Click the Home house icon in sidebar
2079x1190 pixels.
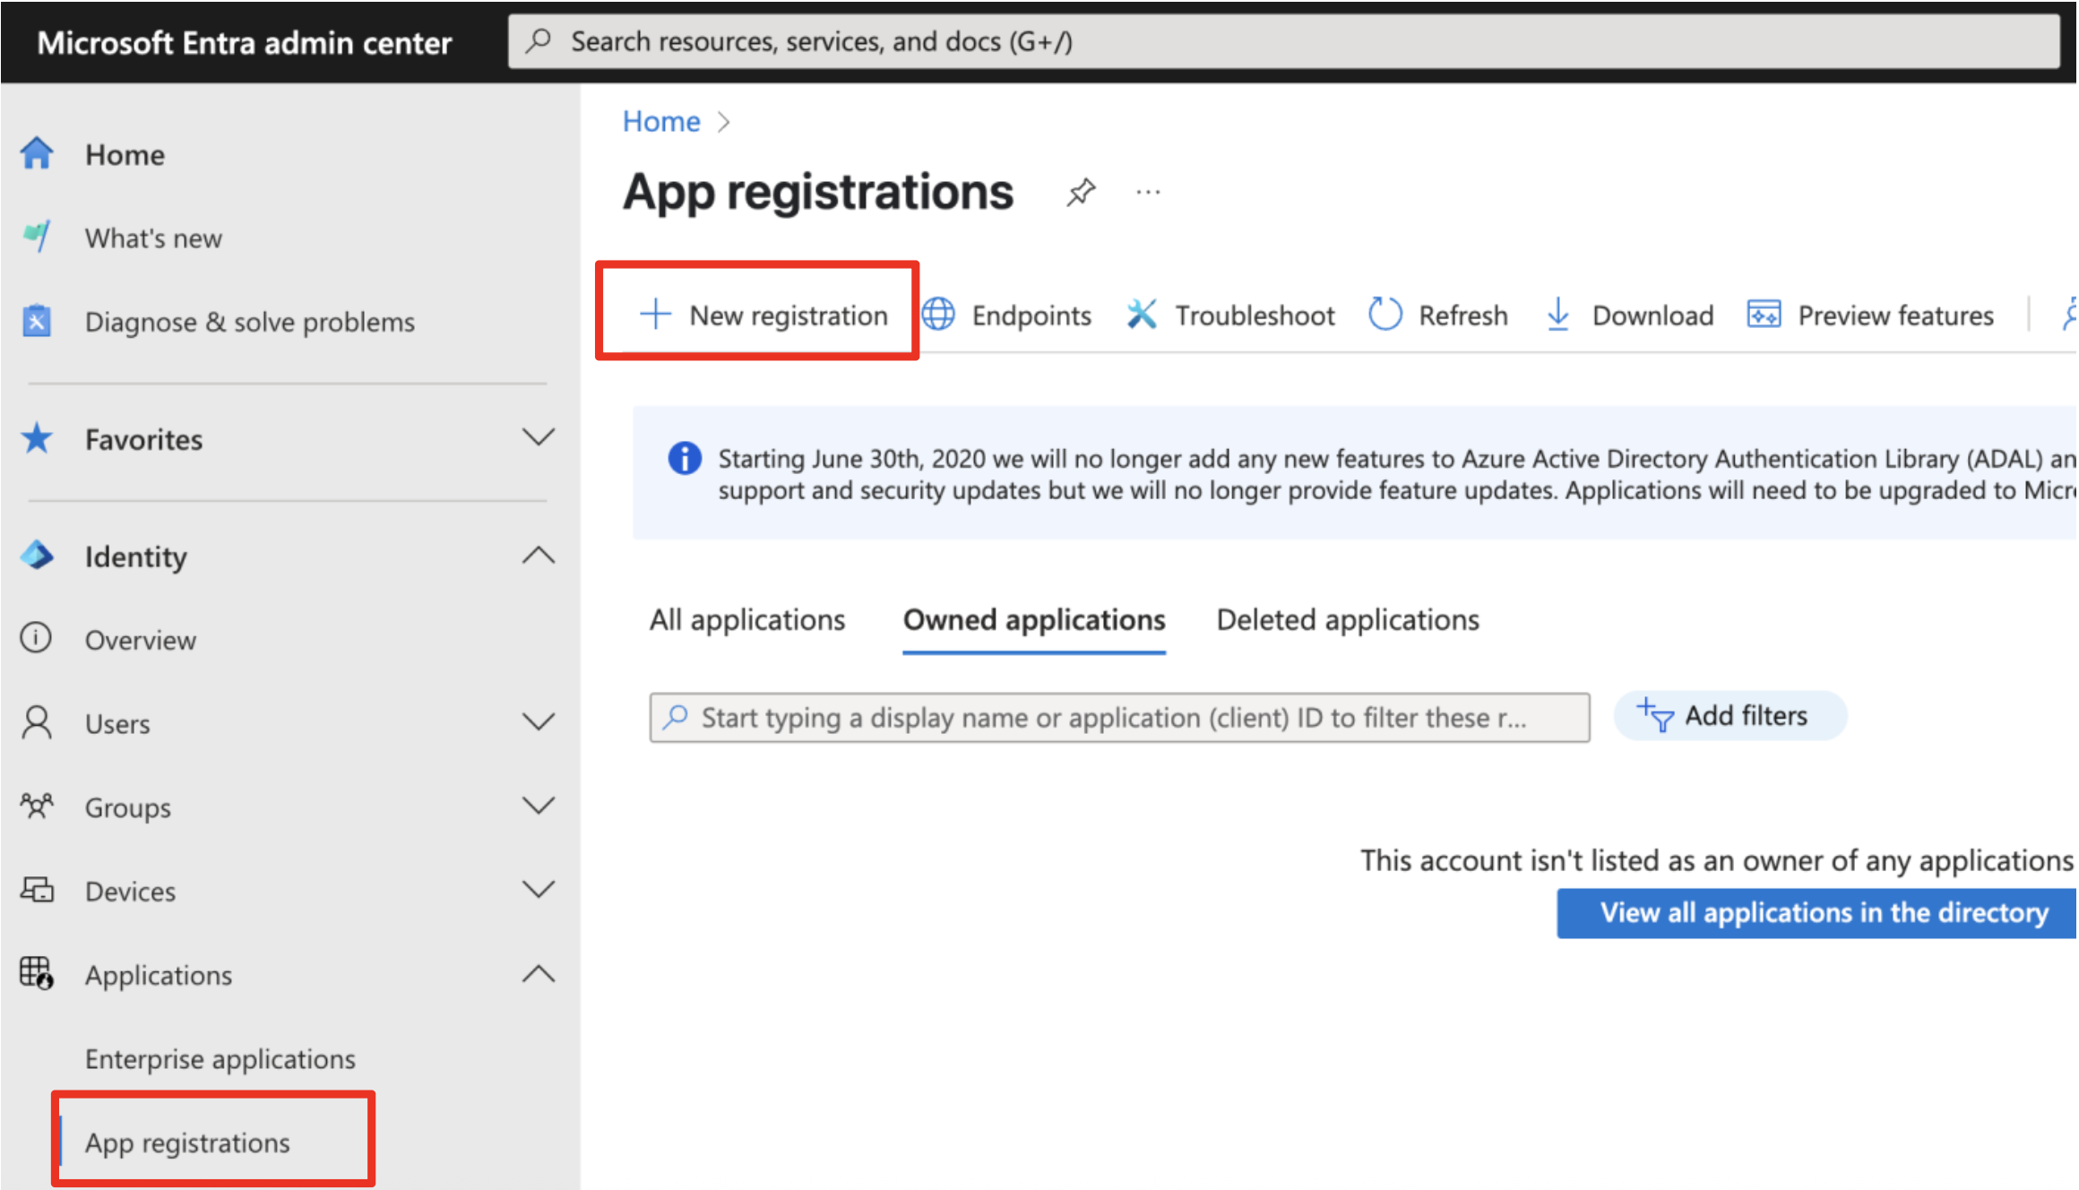[37, 153]
